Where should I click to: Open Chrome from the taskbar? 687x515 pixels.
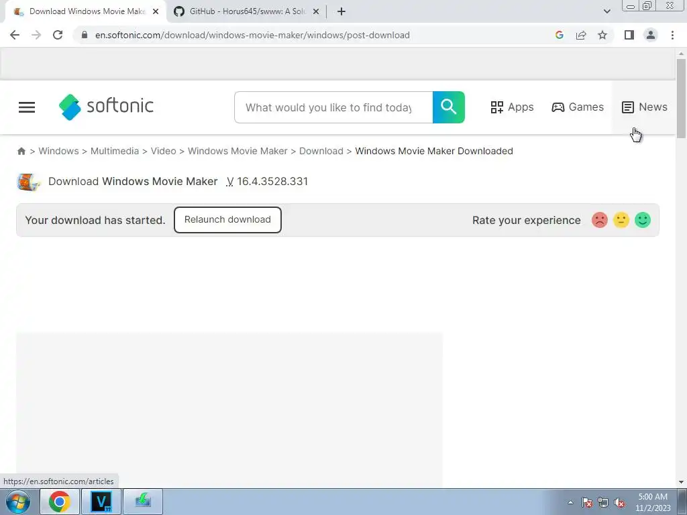(60, 502)
